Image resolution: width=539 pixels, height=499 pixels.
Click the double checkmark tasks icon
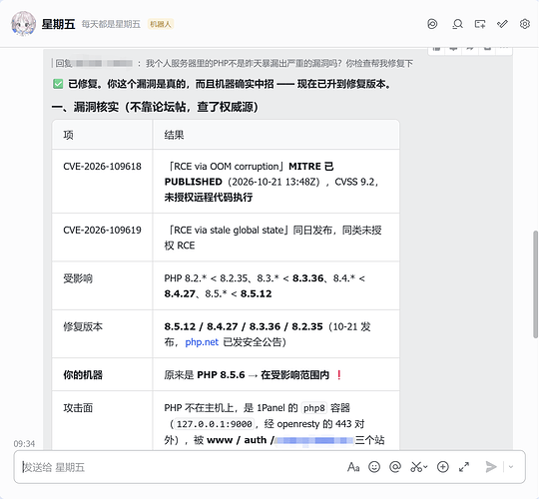[x=502, y=24]
